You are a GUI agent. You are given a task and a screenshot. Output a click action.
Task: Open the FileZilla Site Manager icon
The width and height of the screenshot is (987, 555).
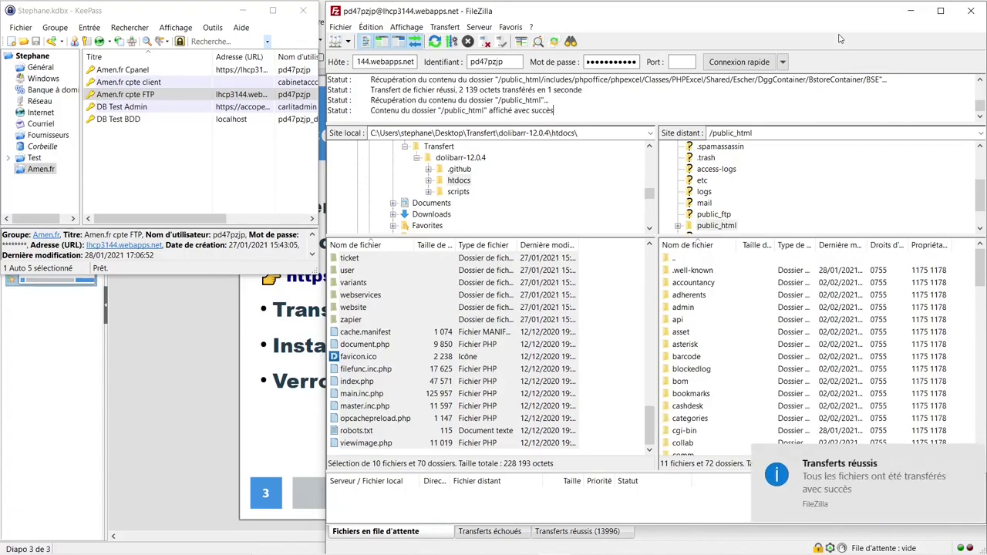click(336, 42)
